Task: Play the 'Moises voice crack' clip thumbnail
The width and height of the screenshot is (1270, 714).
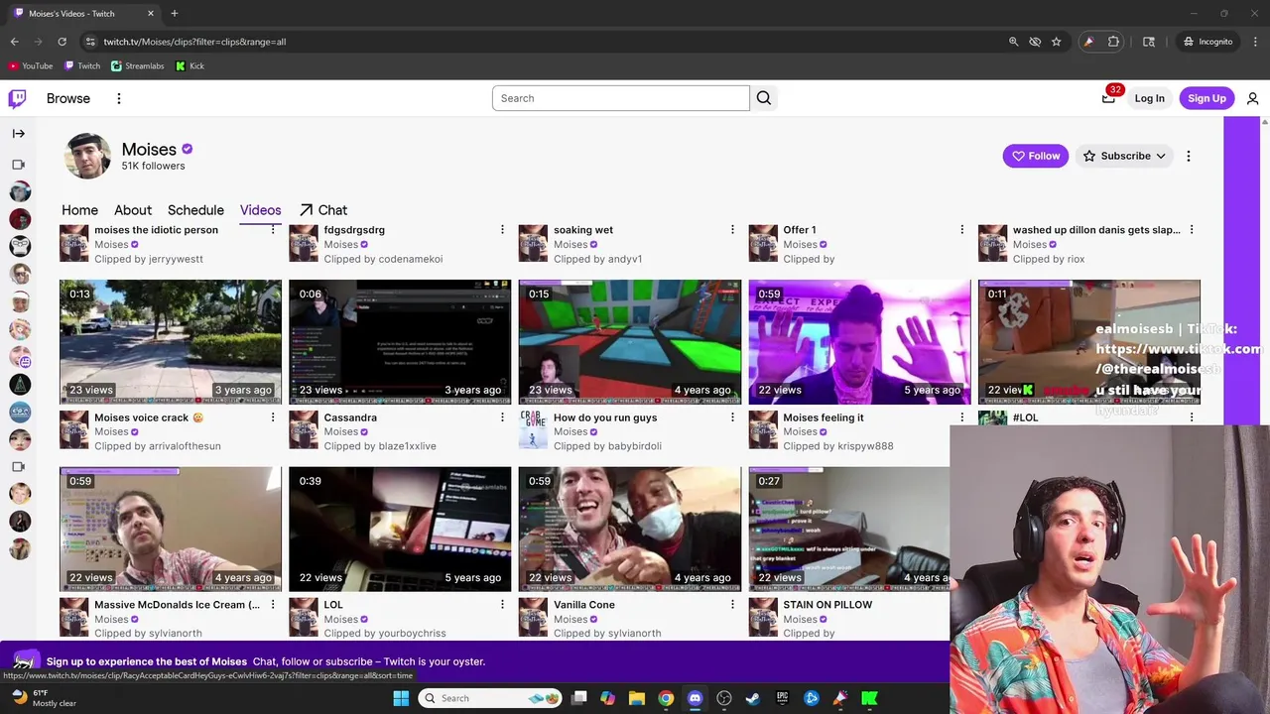Action: (x=171, y=342)
